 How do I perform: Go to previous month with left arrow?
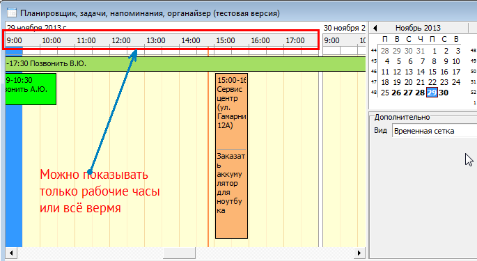375,28
